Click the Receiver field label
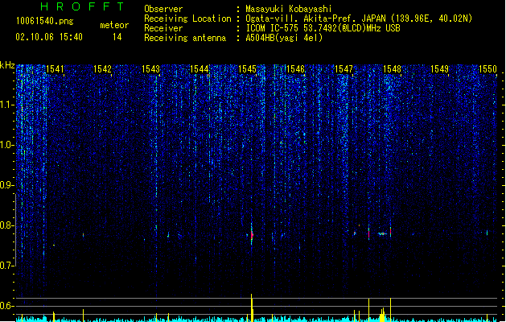506x322 pixels. click(x=163, y=28)
